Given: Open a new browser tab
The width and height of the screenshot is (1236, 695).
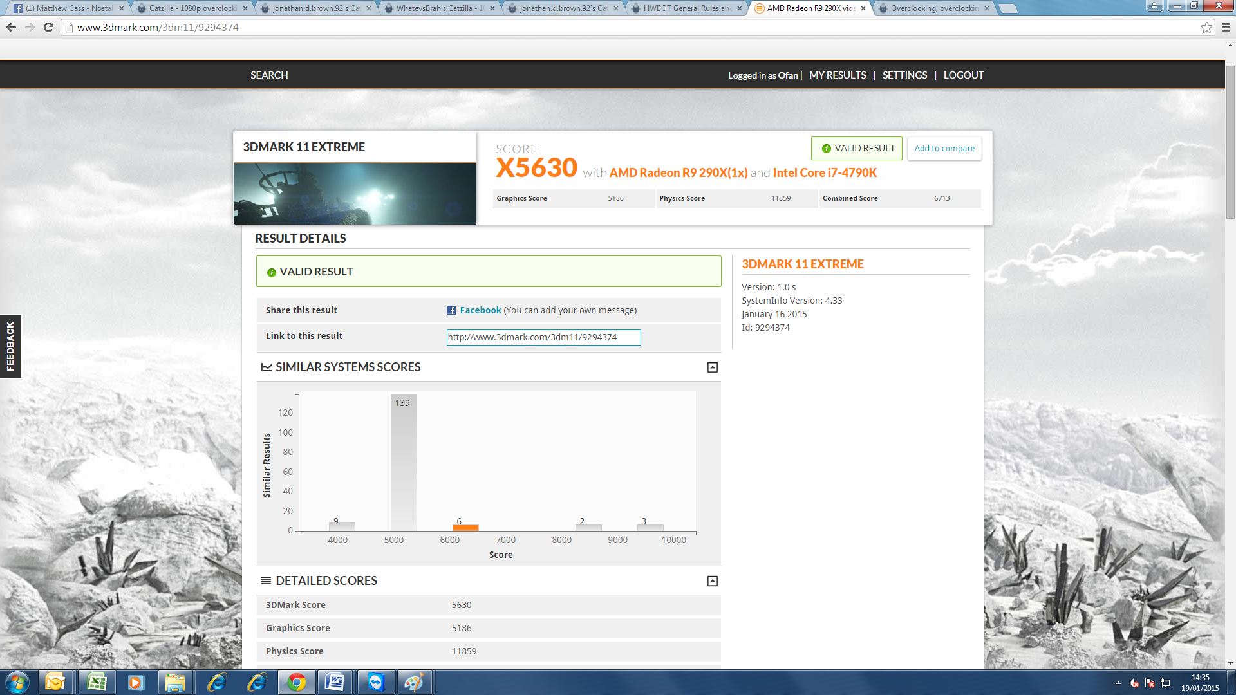Looking at the screenshot, I should 1008,8.
